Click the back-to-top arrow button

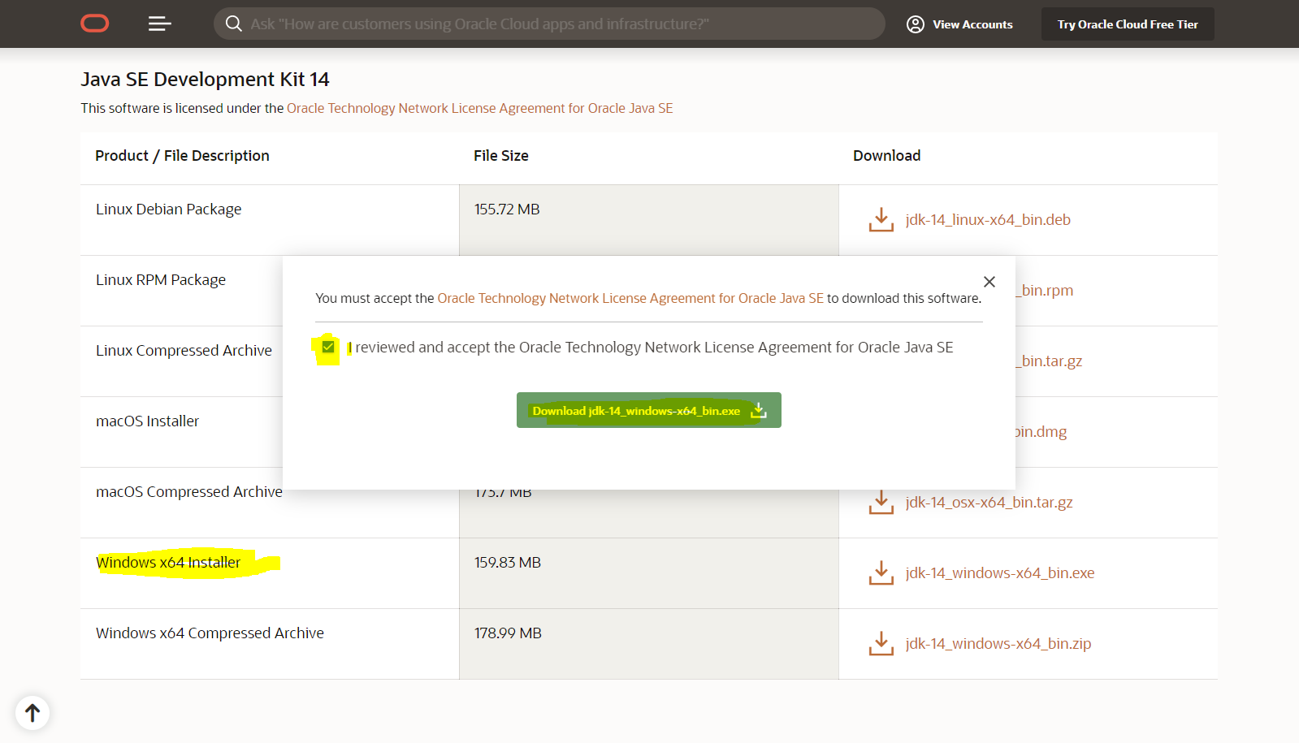tap(32, 713)
